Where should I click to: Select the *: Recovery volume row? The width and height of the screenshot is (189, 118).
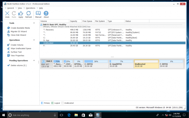point(112,30)
